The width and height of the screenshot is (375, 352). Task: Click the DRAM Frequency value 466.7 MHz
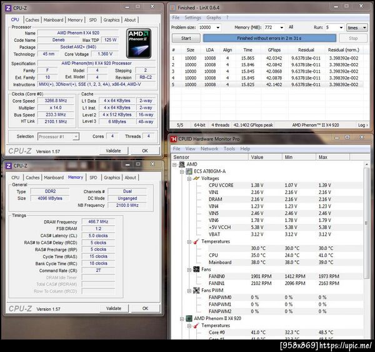click(98, 222)
